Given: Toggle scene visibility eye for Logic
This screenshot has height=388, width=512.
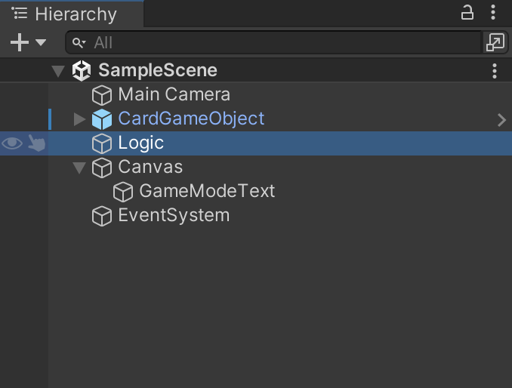Looking at the screenshot, I should [12, 143].
